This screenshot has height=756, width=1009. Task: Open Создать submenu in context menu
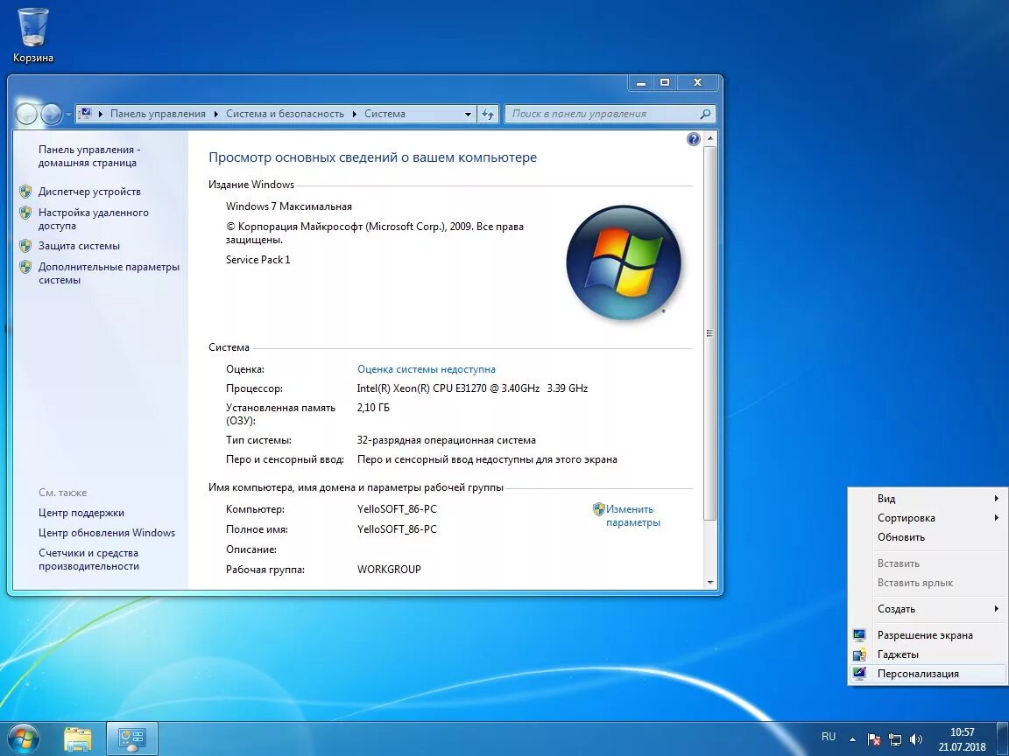[x=928, y=609]
